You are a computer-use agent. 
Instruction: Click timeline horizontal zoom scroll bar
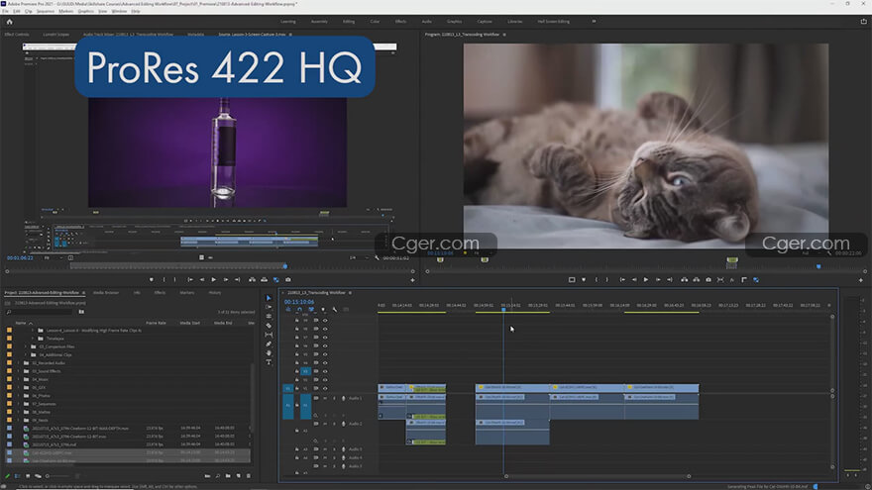(x=598, y=476)
